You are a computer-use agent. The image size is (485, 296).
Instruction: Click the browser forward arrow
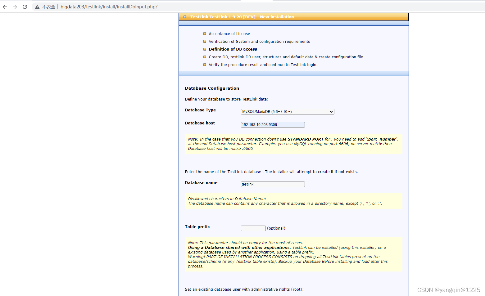[15, 7]
